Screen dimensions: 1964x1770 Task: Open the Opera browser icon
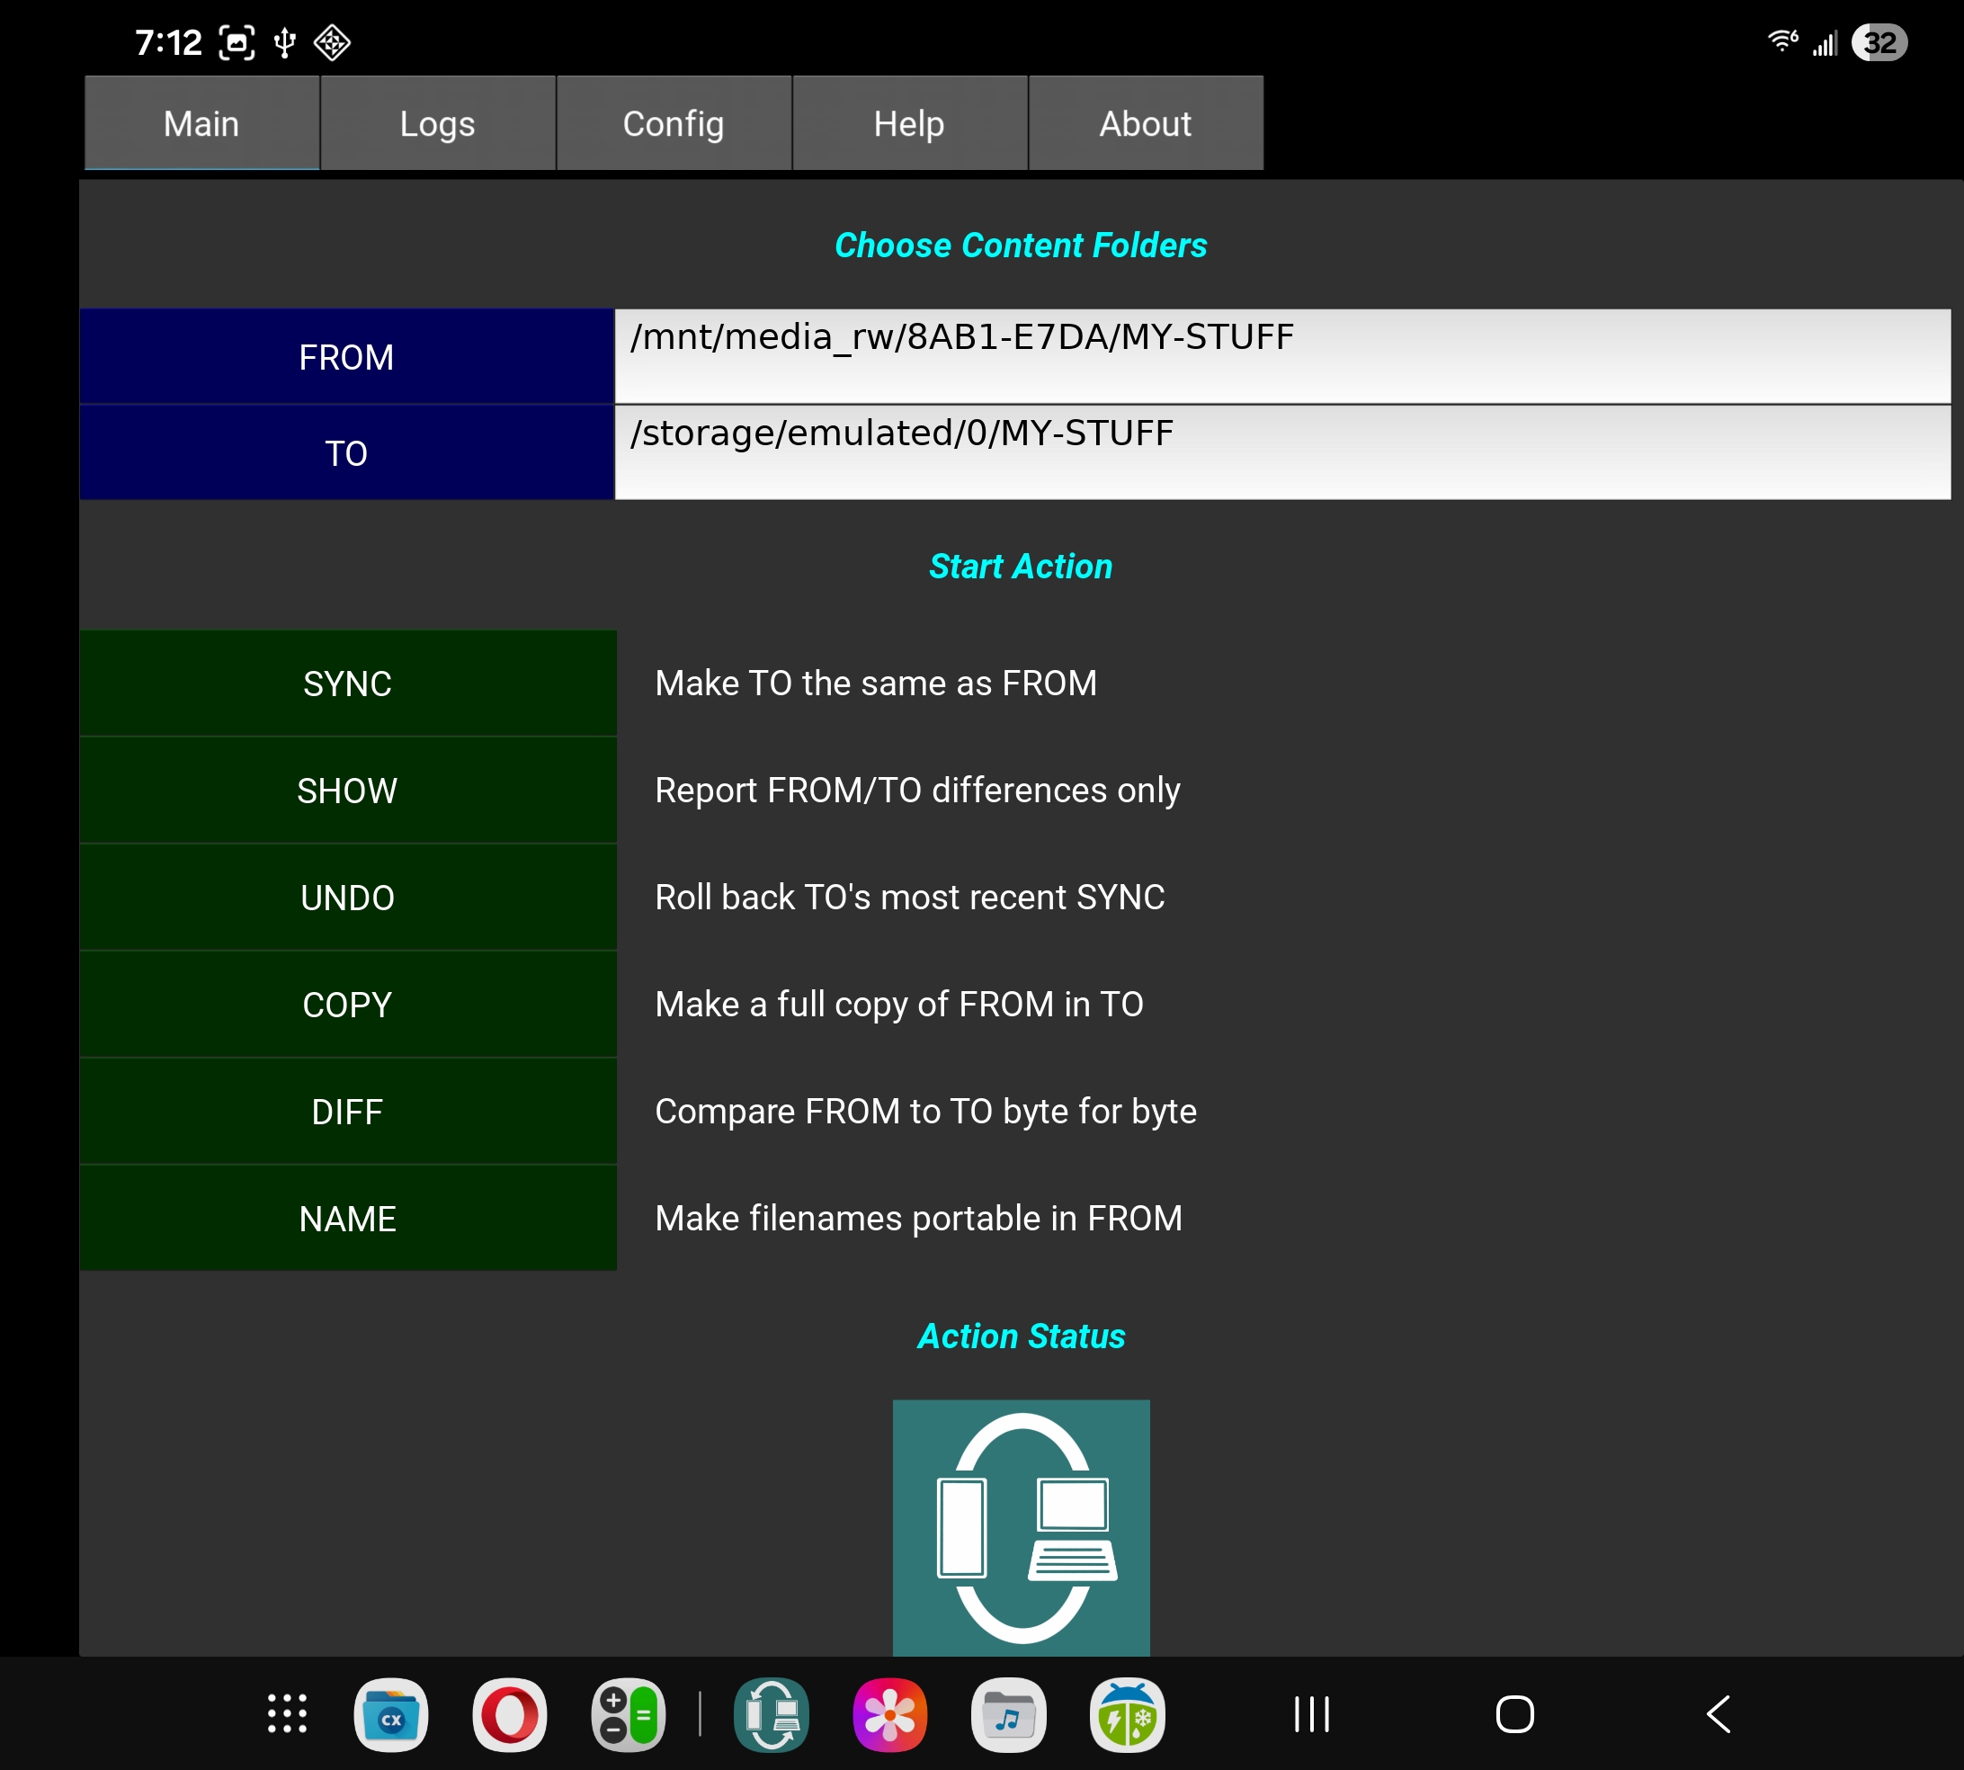[510, 1713]
